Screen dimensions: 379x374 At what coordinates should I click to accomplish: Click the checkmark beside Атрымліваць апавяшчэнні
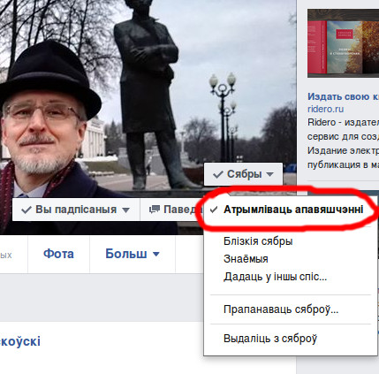[x=214, y=210]
